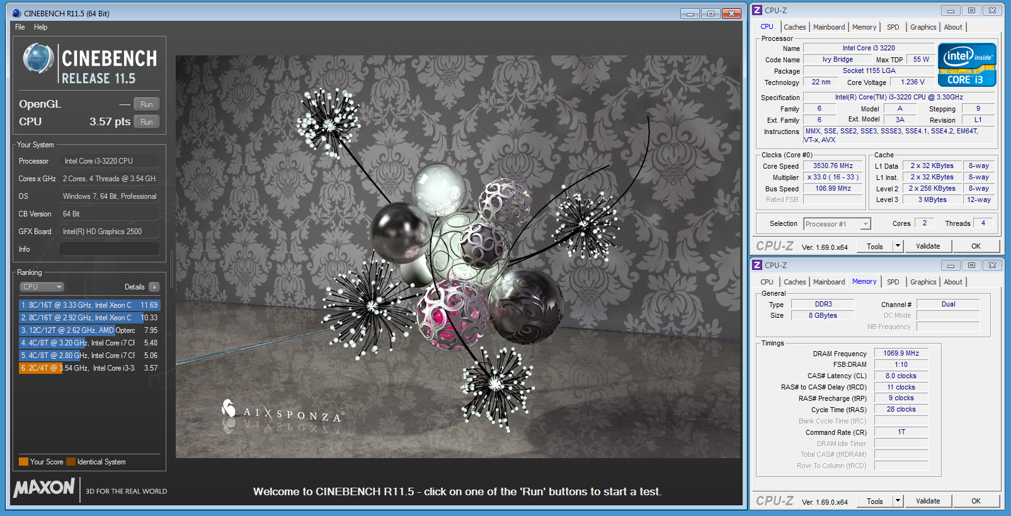The height and width of the screenshot is (516, 1011).
Task: Switch to Mainboard tab in top CPU-Z
Action: (829, 27)
